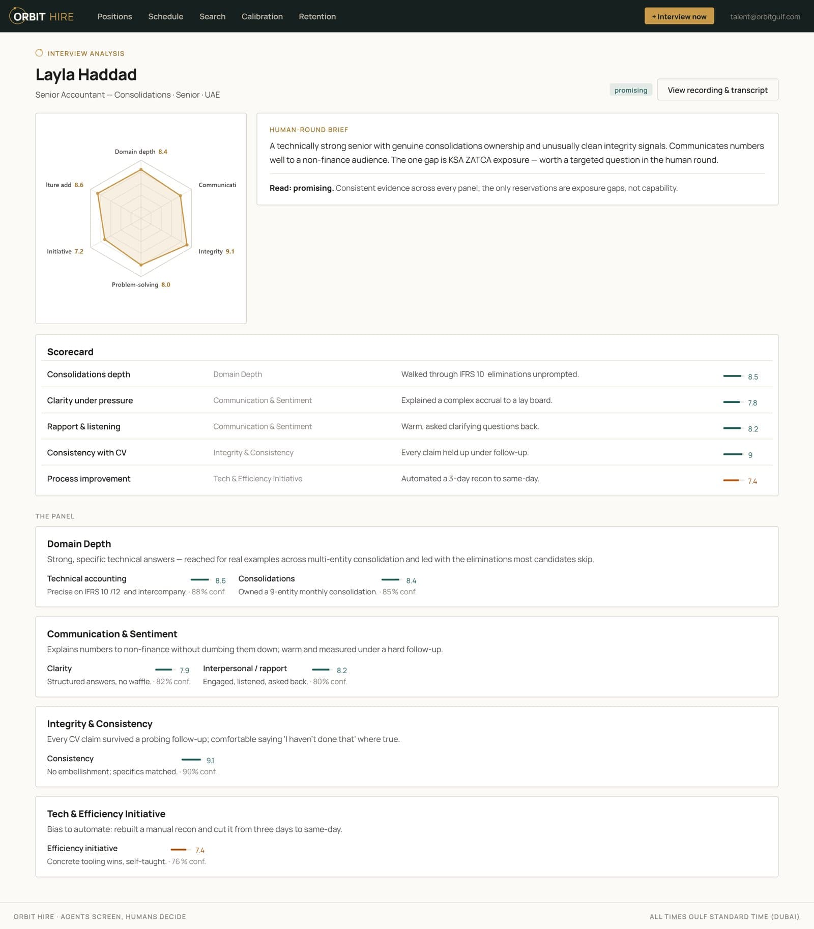Click the Orbit Hire logo

(42, 16)
